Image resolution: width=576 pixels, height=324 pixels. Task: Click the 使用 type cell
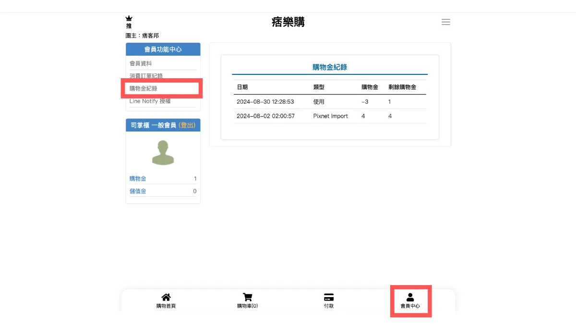(319, 102)
